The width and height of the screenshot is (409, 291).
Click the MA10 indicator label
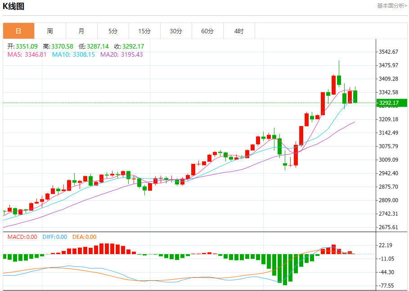tap(73, 54)
